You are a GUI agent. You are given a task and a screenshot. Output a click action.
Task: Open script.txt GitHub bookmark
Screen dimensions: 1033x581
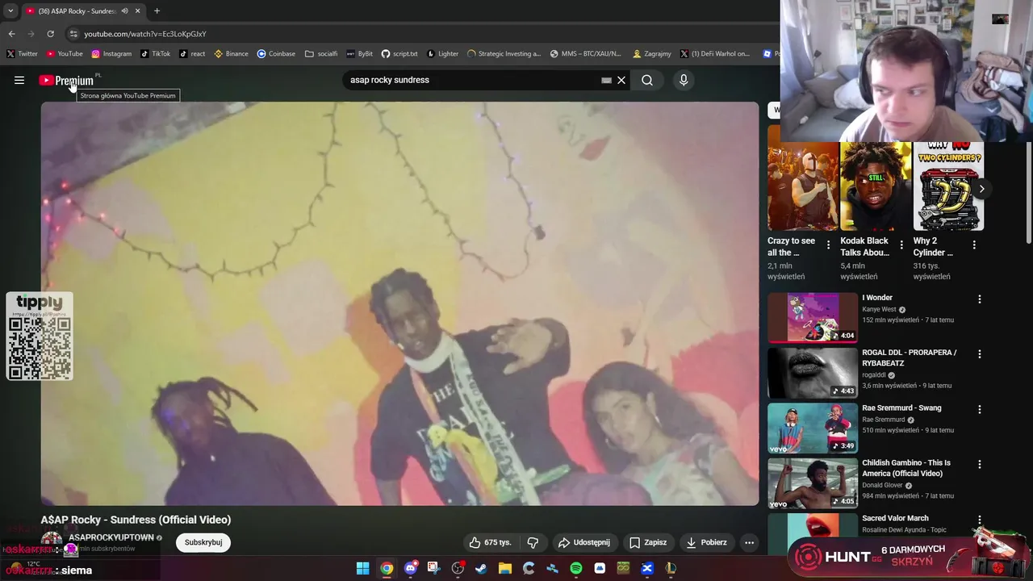click(399, 54)
